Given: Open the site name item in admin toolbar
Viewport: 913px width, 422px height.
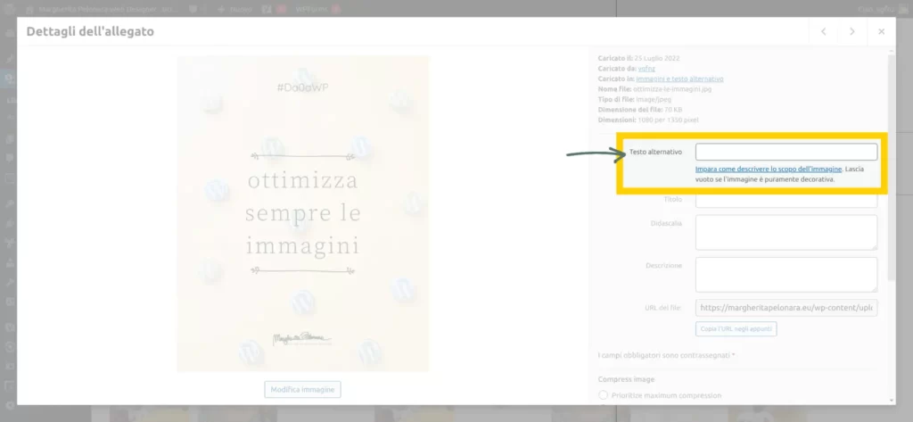Looking at the screenshot, I should click(x=103, y=9).
